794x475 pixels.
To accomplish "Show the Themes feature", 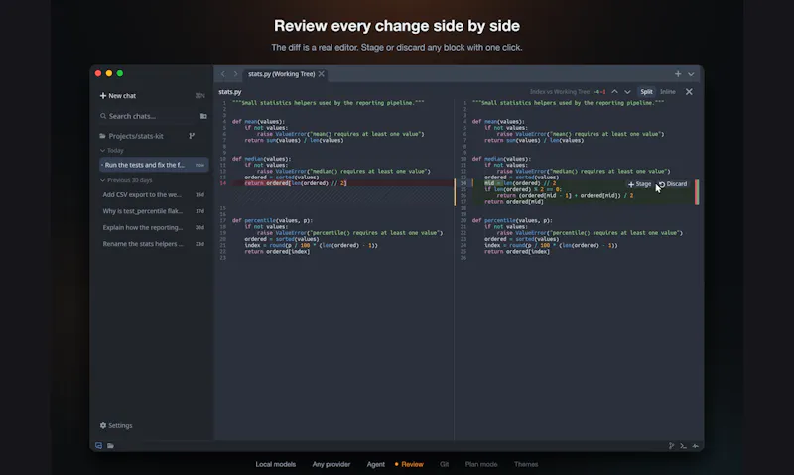I will point(526,464).
